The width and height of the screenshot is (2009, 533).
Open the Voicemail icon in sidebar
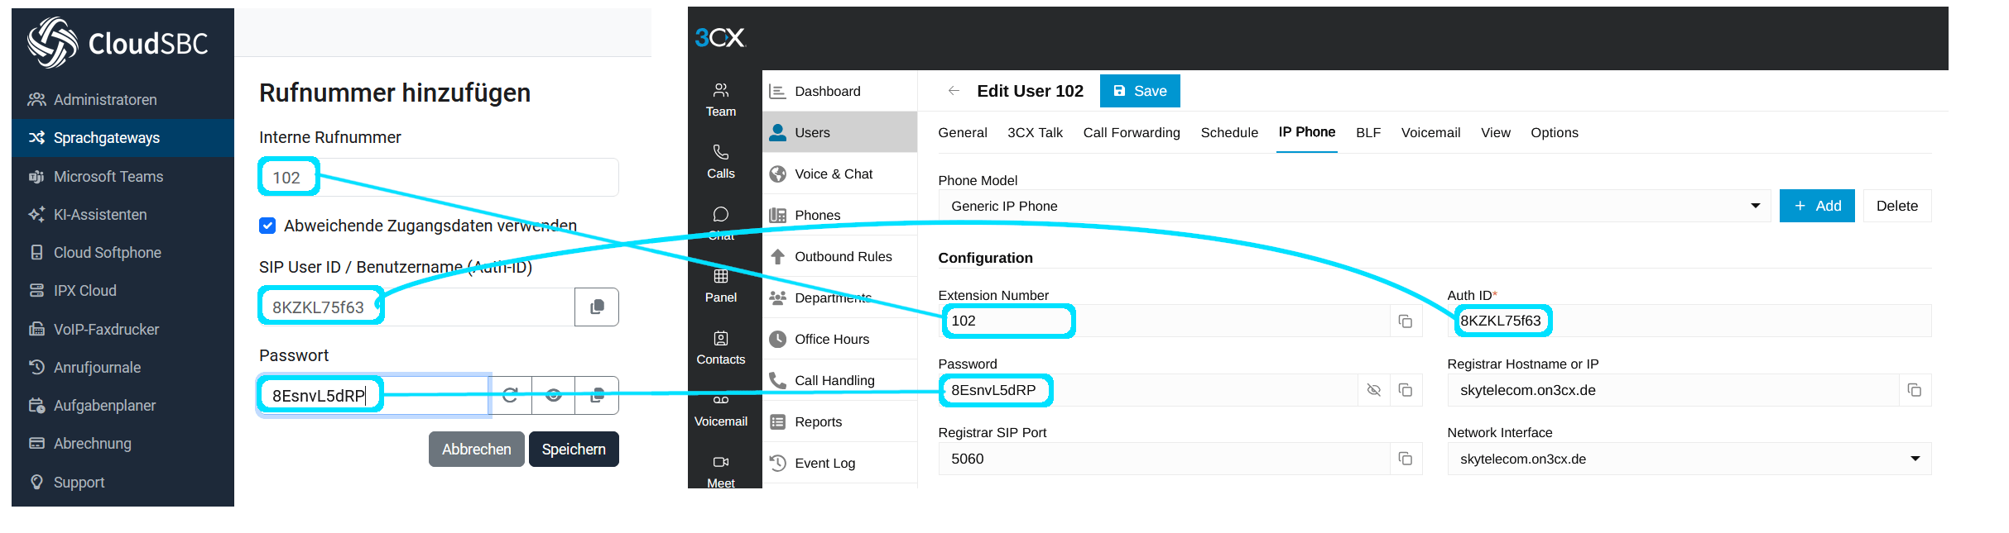point(721,412)
